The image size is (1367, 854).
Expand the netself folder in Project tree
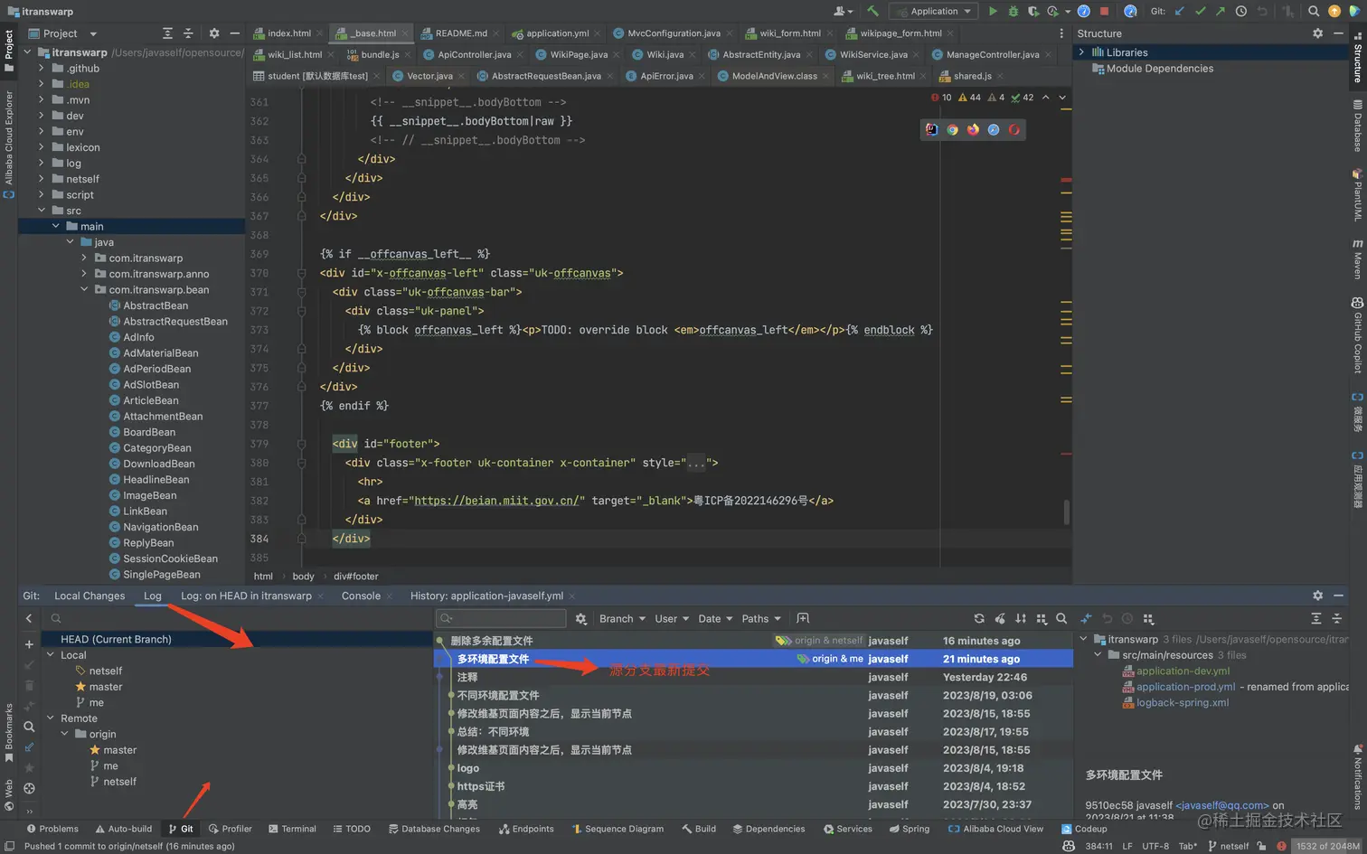(41, 179)
